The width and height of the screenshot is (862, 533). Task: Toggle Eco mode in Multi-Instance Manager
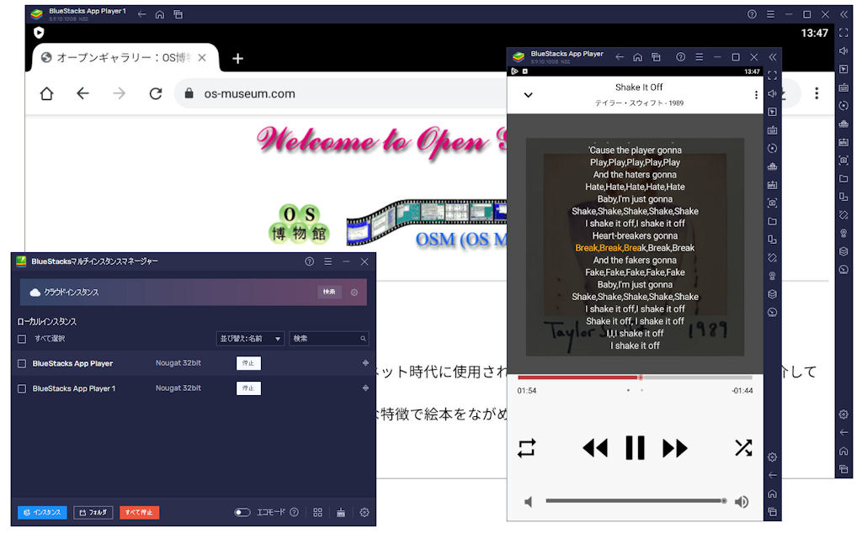pyautogui.click(x=242, y=512)
